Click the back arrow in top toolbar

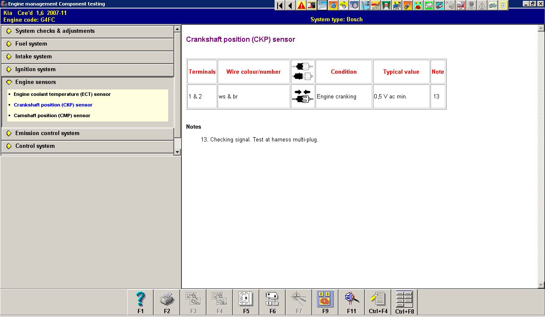click(290, 6)
